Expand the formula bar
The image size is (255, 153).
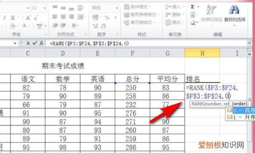tap(249, 43)
